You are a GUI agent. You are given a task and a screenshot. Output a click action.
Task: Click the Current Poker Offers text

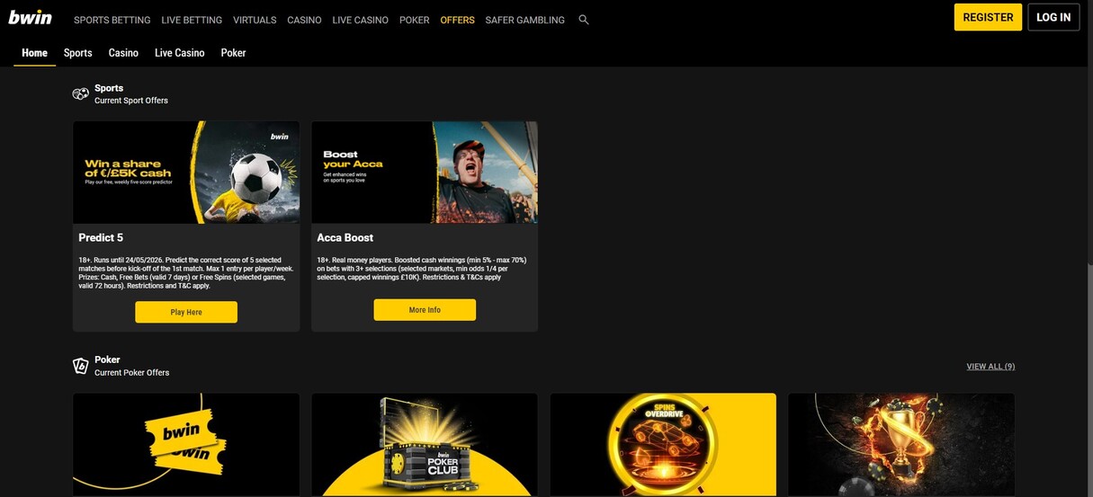131,373
